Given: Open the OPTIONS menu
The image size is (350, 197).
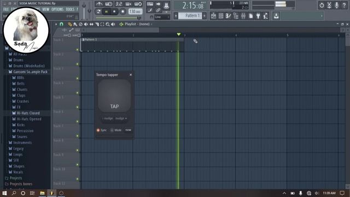Looking at the screenshot, I should click(57, 9).
